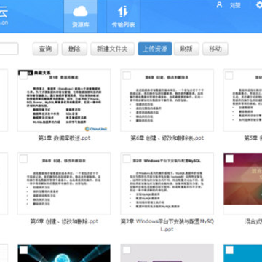Tick the checkbox on the blue bottom thumbnail
This screenshot has width=262, height=262.
click(229, 250)
